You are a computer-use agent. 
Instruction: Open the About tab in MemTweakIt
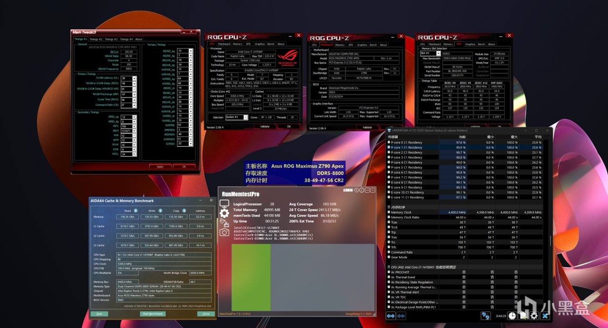pyautogui.click(x=139, y=39)
